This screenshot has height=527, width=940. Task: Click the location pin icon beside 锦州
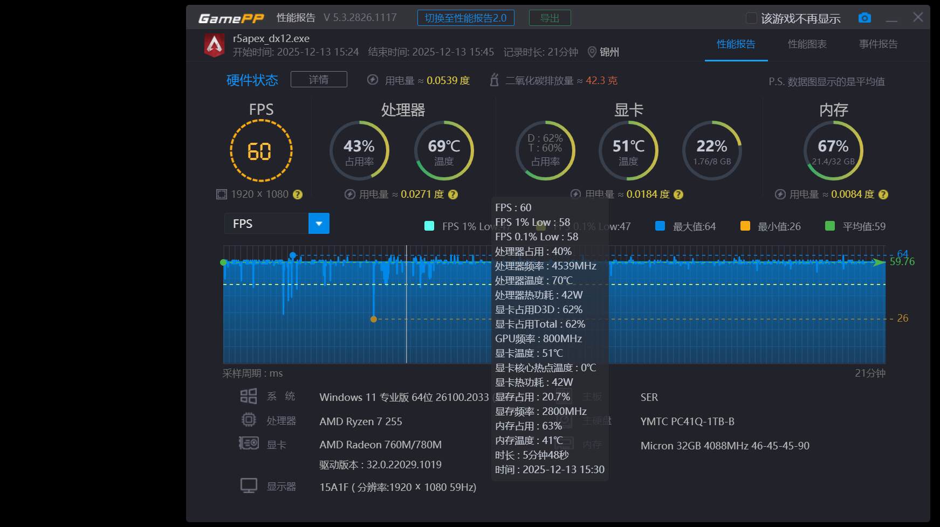coord(592,52)
